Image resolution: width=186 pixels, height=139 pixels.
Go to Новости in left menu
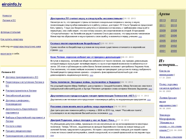[x=7, y=15]
